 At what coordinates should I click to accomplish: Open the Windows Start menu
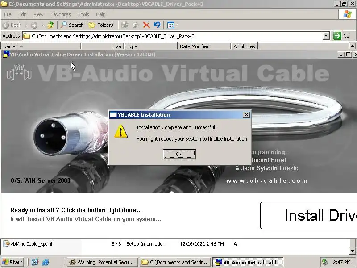click(x=12, y=262)
